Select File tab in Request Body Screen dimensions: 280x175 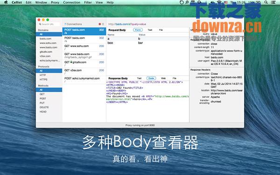[x=161, y=30]
